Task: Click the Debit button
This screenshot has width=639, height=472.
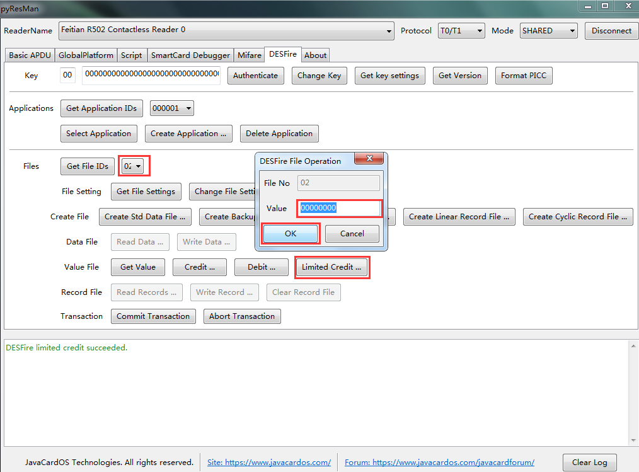Action: [x=262, y=267]
